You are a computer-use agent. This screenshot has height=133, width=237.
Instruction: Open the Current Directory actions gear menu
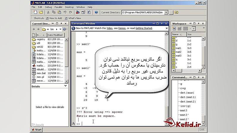[65, 29]
